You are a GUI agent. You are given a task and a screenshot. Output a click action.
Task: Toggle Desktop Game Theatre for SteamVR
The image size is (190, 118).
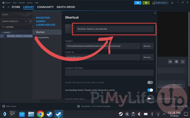(150, 90)
